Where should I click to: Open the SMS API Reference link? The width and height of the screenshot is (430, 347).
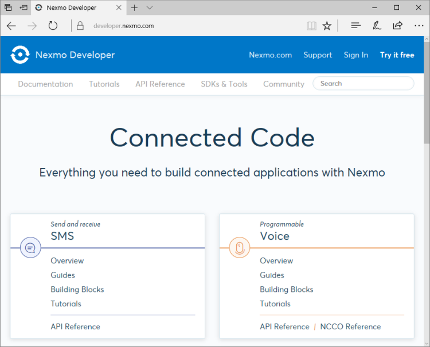click(x=76, y=326)
